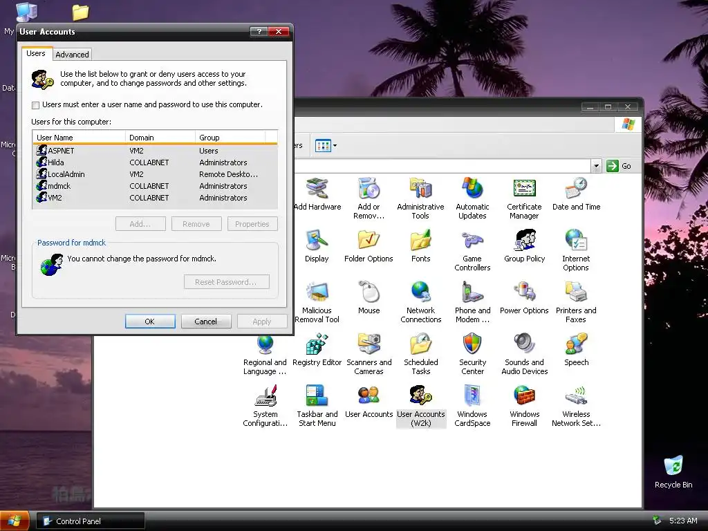Viewport: 708px width, 531px height.
Task: Open Scanners and Cameras icon
Action: [369, 355]
